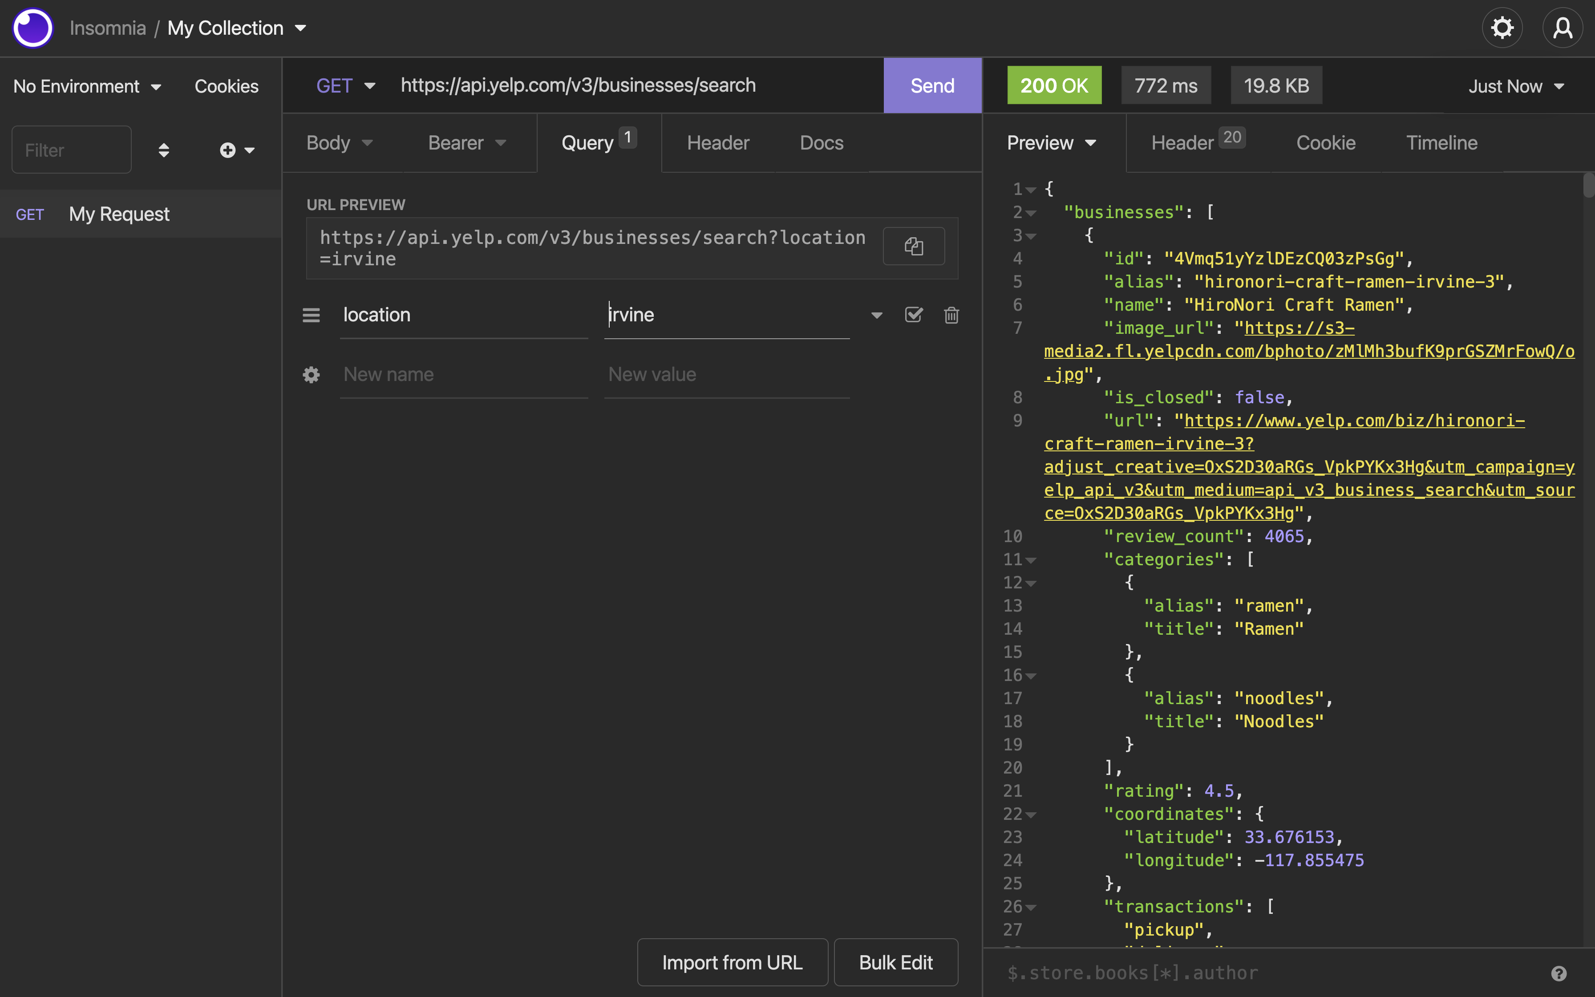Viewport: 1595px width, 997px height.
Task: Open the Cookie response tab
Action: pos(1325,143)
